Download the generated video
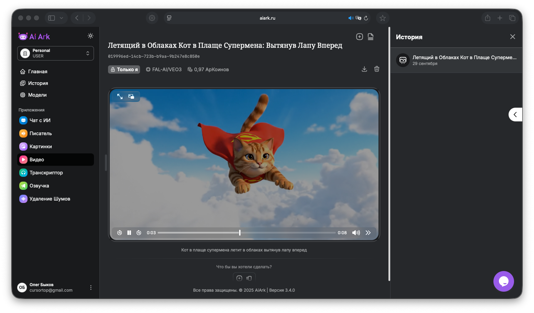 point(364,69)
